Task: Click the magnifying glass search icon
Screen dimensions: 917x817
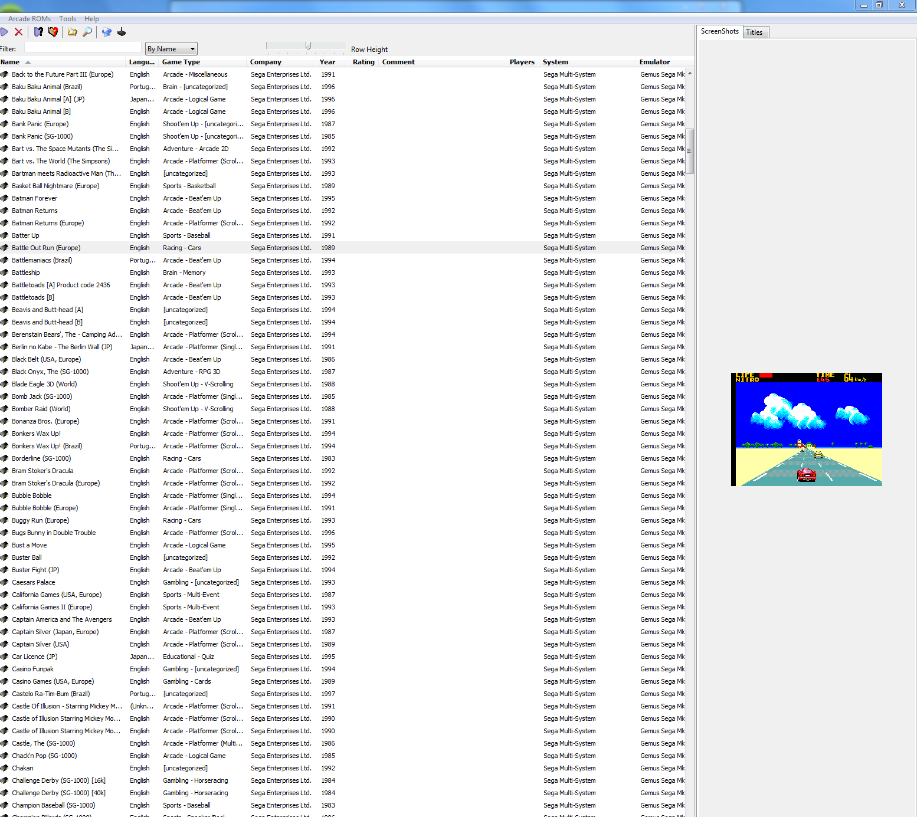Action: click(87, 32)
